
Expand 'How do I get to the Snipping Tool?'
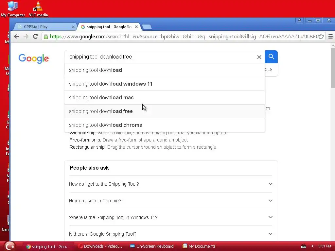click(x=171, y=184)
